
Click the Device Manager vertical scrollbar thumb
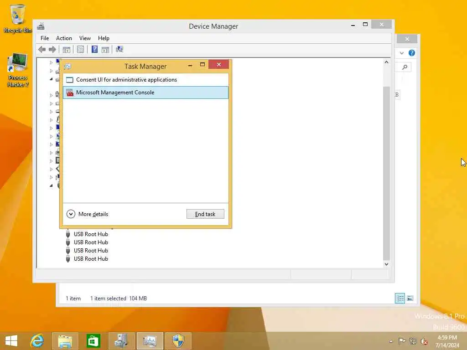pyautogui.click(x=386, y=173)
